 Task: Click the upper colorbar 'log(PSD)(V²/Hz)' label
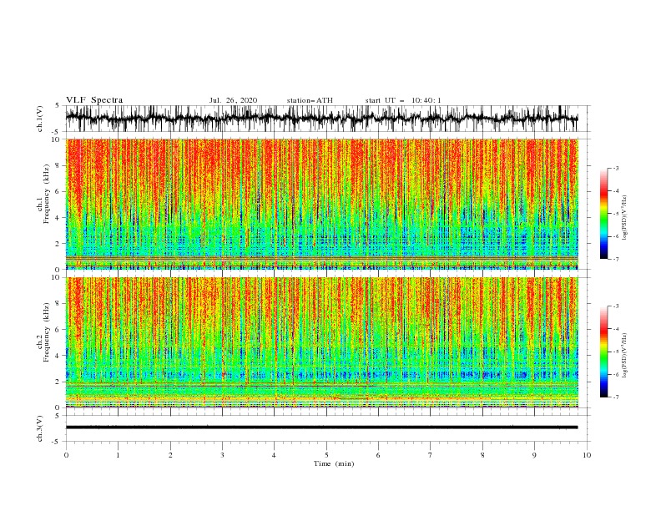(624, 218)
